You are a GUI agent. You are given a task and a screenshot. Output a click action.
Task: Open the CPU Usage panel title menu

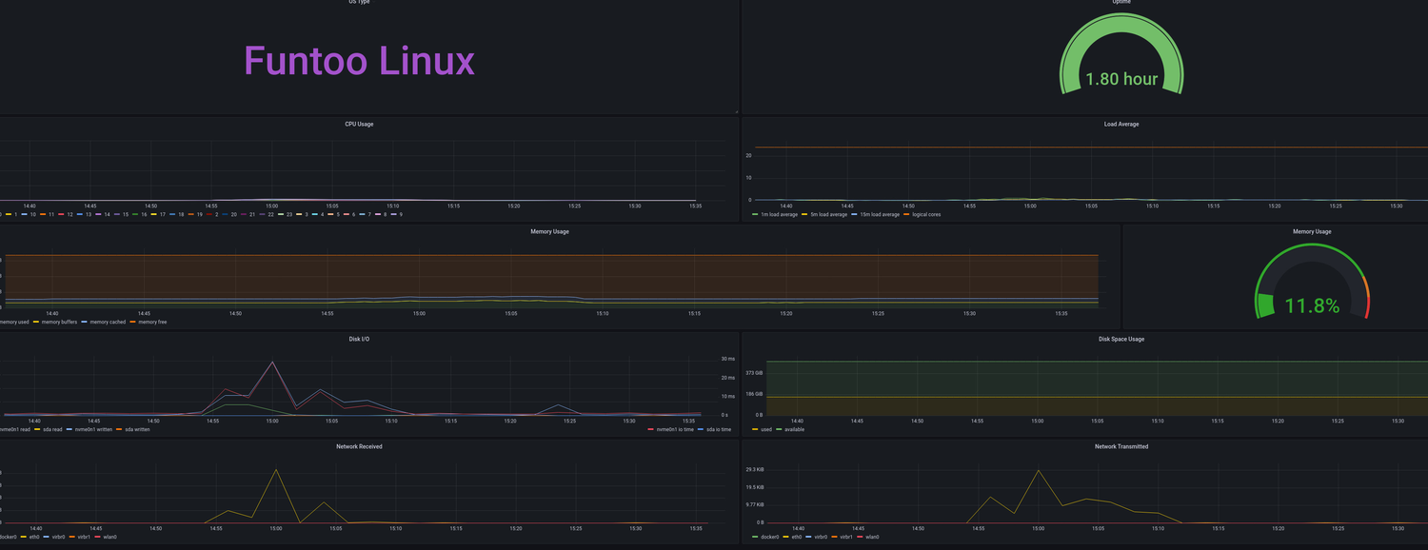click(359, 124)
